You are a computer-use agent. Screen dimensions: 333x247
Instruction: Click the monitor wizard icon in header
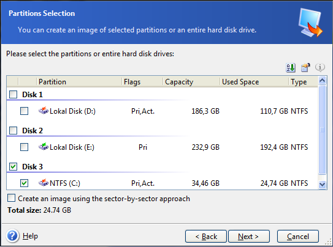pyautogui.click(x=310, y=23)
